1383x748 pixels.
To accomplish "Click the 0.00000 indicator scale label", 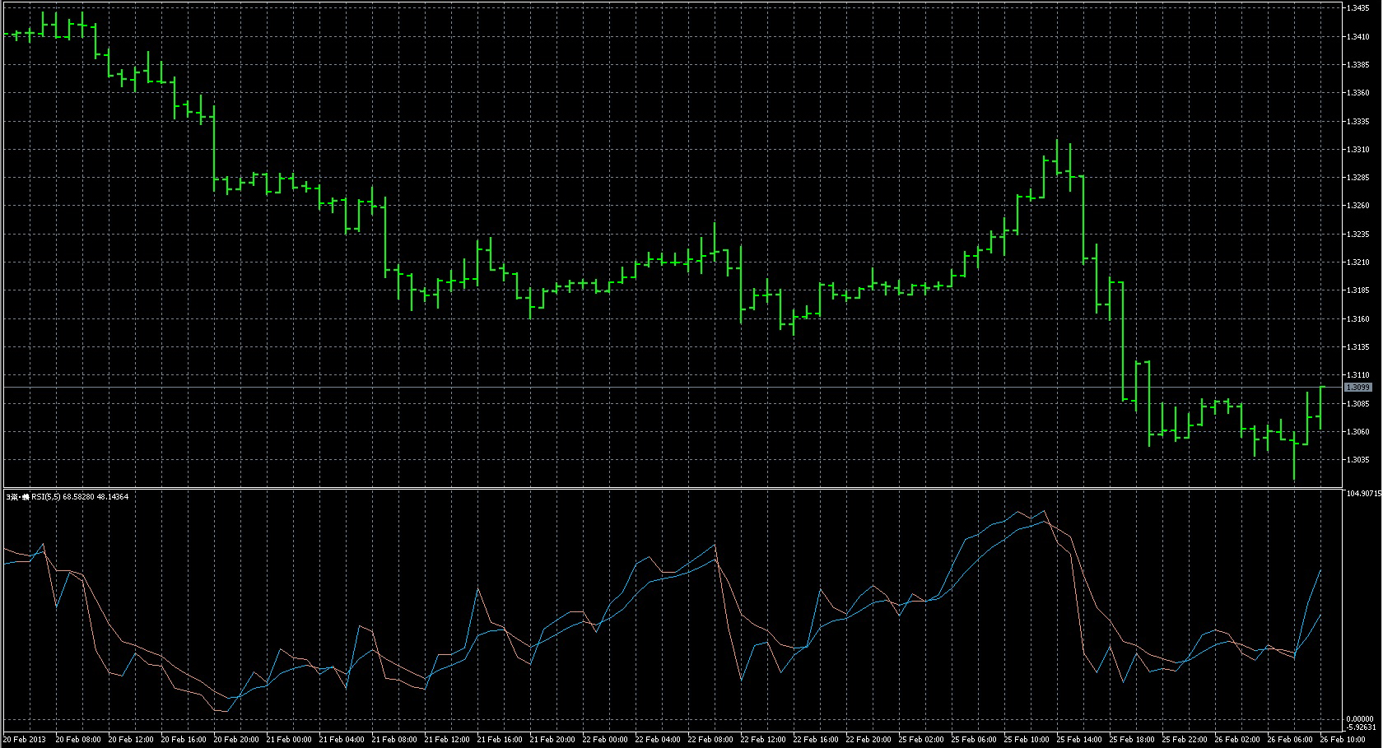I will click(x=1359, y=719).
